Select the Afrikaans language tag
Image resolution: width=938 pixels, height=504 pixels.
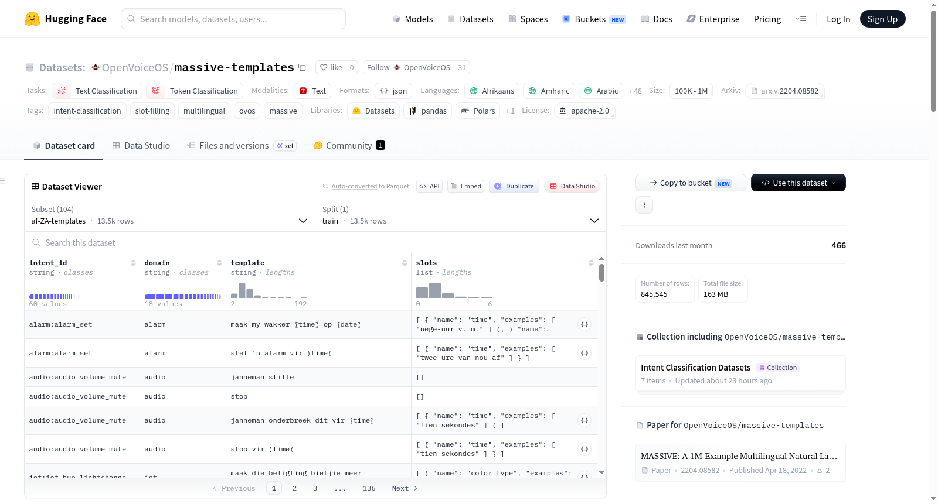click(492, 91)
